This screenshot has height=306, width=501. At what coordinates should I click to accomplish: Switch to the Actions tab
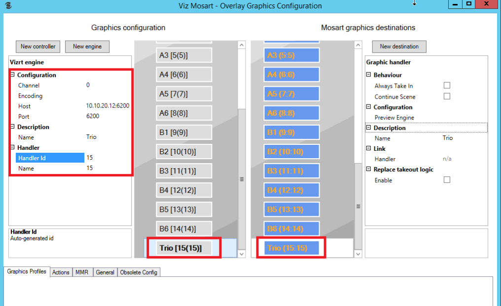(61, 272)
